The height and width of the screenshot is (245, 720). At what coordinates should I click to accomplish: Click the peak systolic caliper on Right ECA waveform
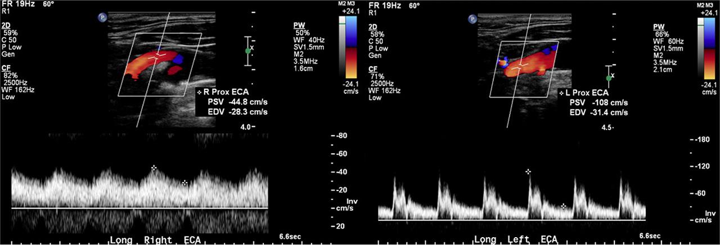[x=154, y=168]
